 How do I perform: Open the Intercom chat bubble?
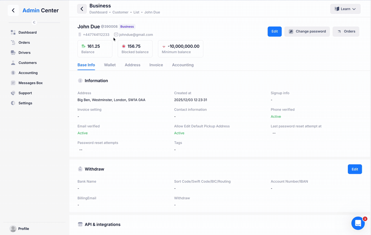pyautogui.click(x=358, y=223)
